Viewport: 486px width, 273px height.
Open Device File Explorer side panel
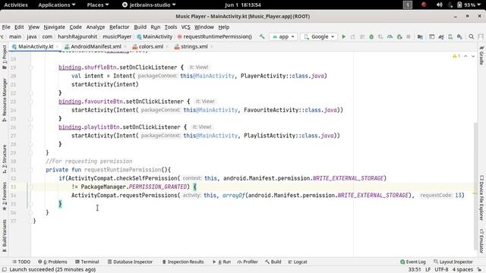pos(481,198)
